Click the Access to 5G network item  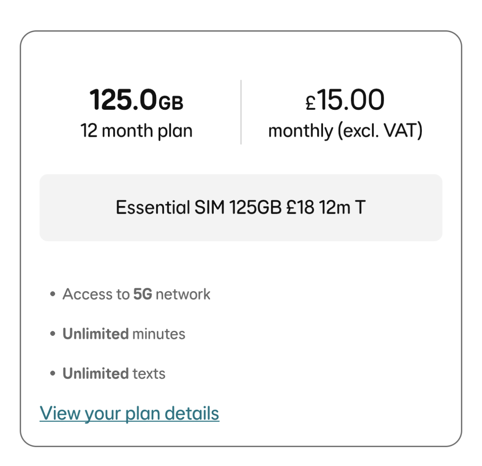click(x=136, y=294)
